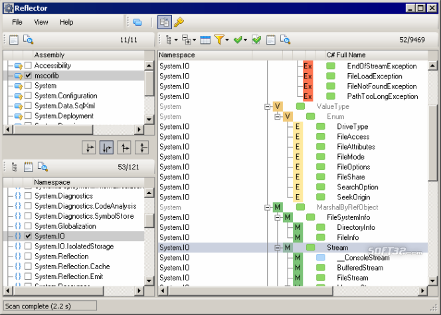Collapse the Enum tree node
441x315 pixels.
(x=278, y=116)
